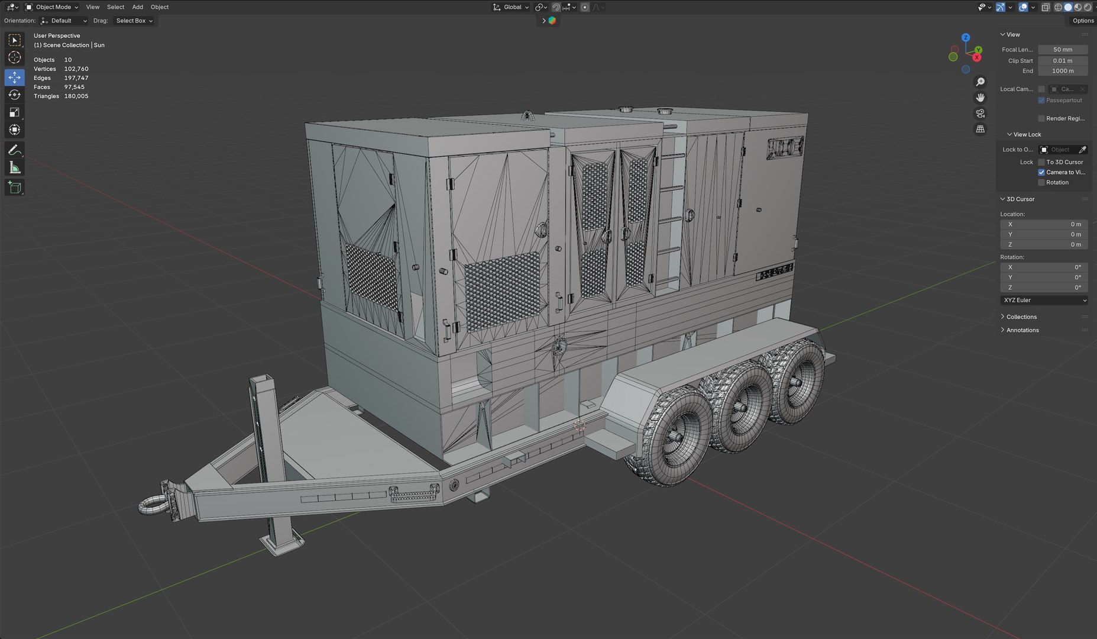The width and height of the screenshot is (1097, 639).
Task: Open the View menu
Action: coord(93,7)
